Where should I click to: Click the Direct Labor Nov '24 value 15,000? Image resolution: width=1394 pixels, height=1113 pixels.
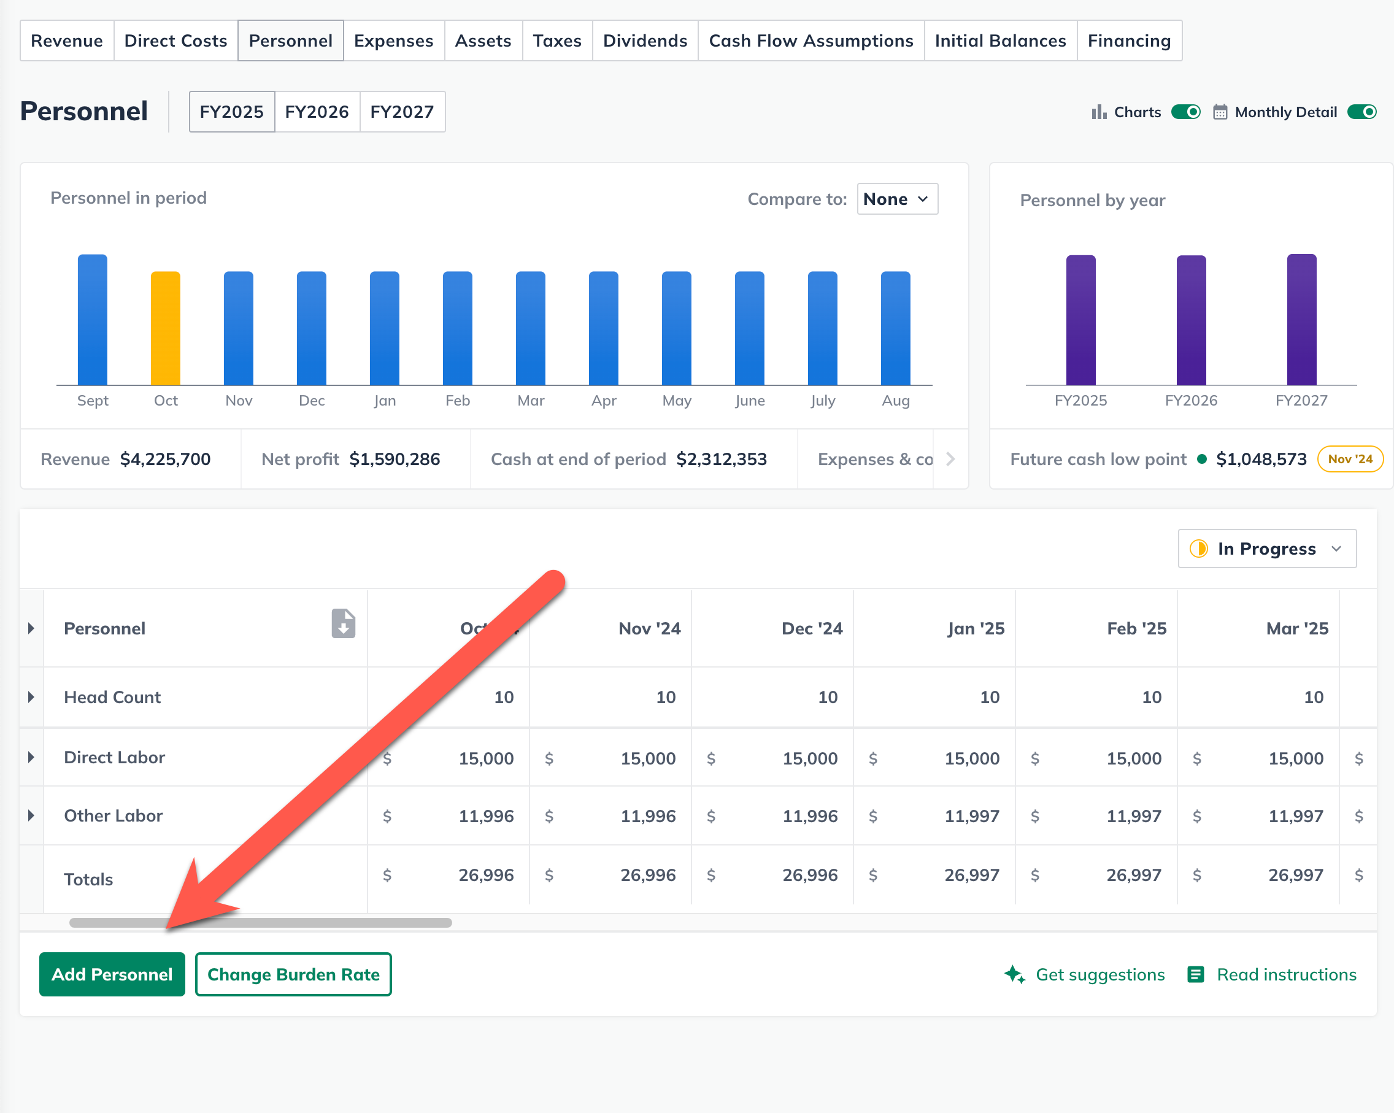point(648,758)
